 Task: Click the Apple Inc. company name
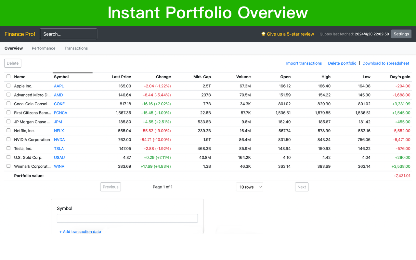(23, 86)
